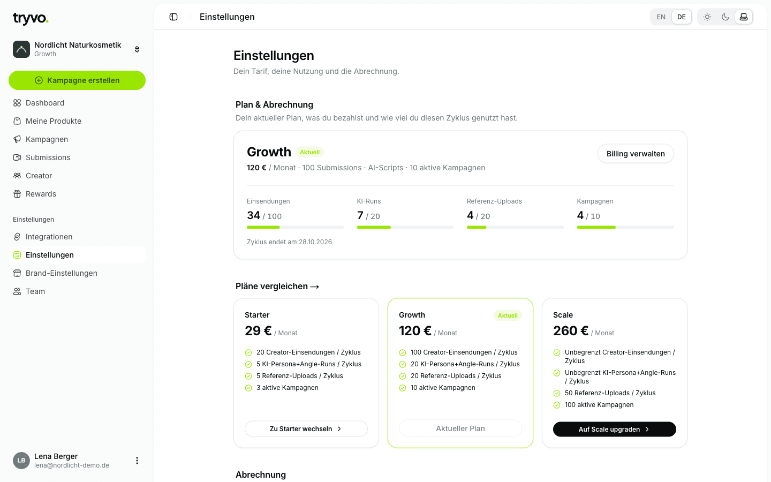The image size is (771, 482).
Task: Click the Starter plan price 29 €
Action: point(258,331)
